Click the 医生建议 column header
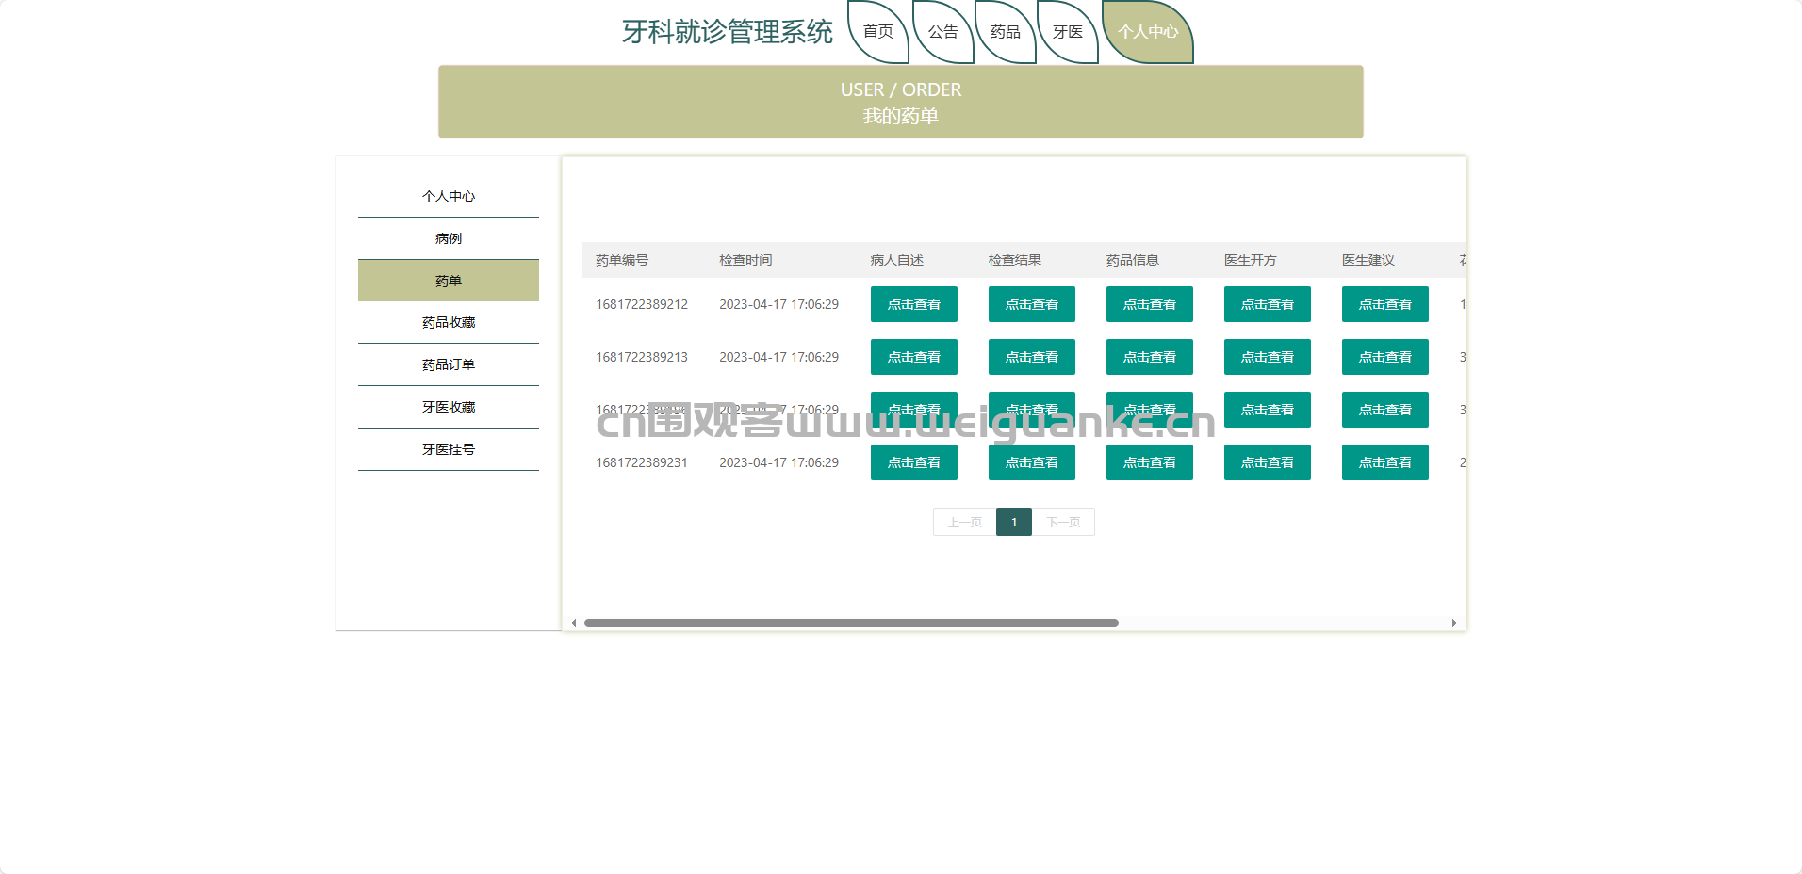This screenshot has height=874, width=1802. (x=1368, y=260)
